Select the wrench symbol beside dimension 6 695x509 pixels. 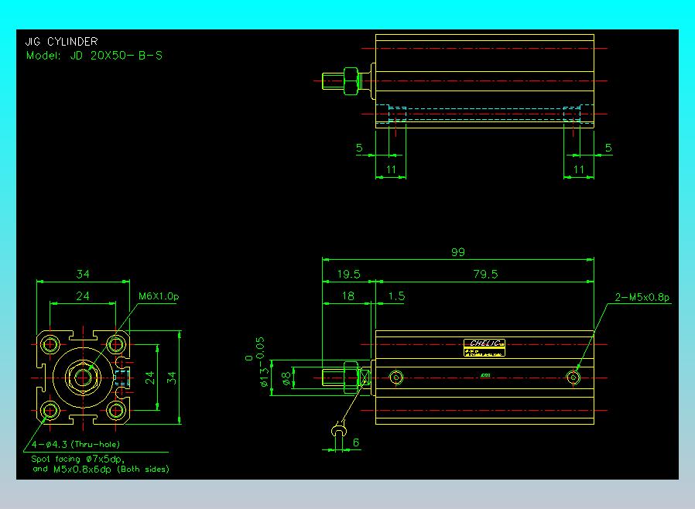(x=339, y=429)
